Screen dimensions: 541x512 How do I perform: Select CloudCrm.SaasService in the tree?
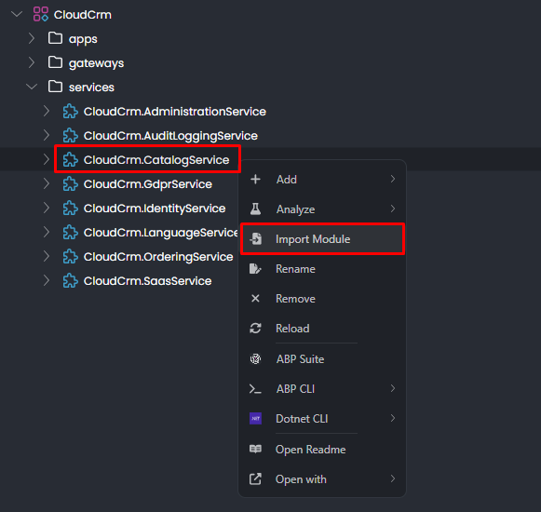[147, 281]
